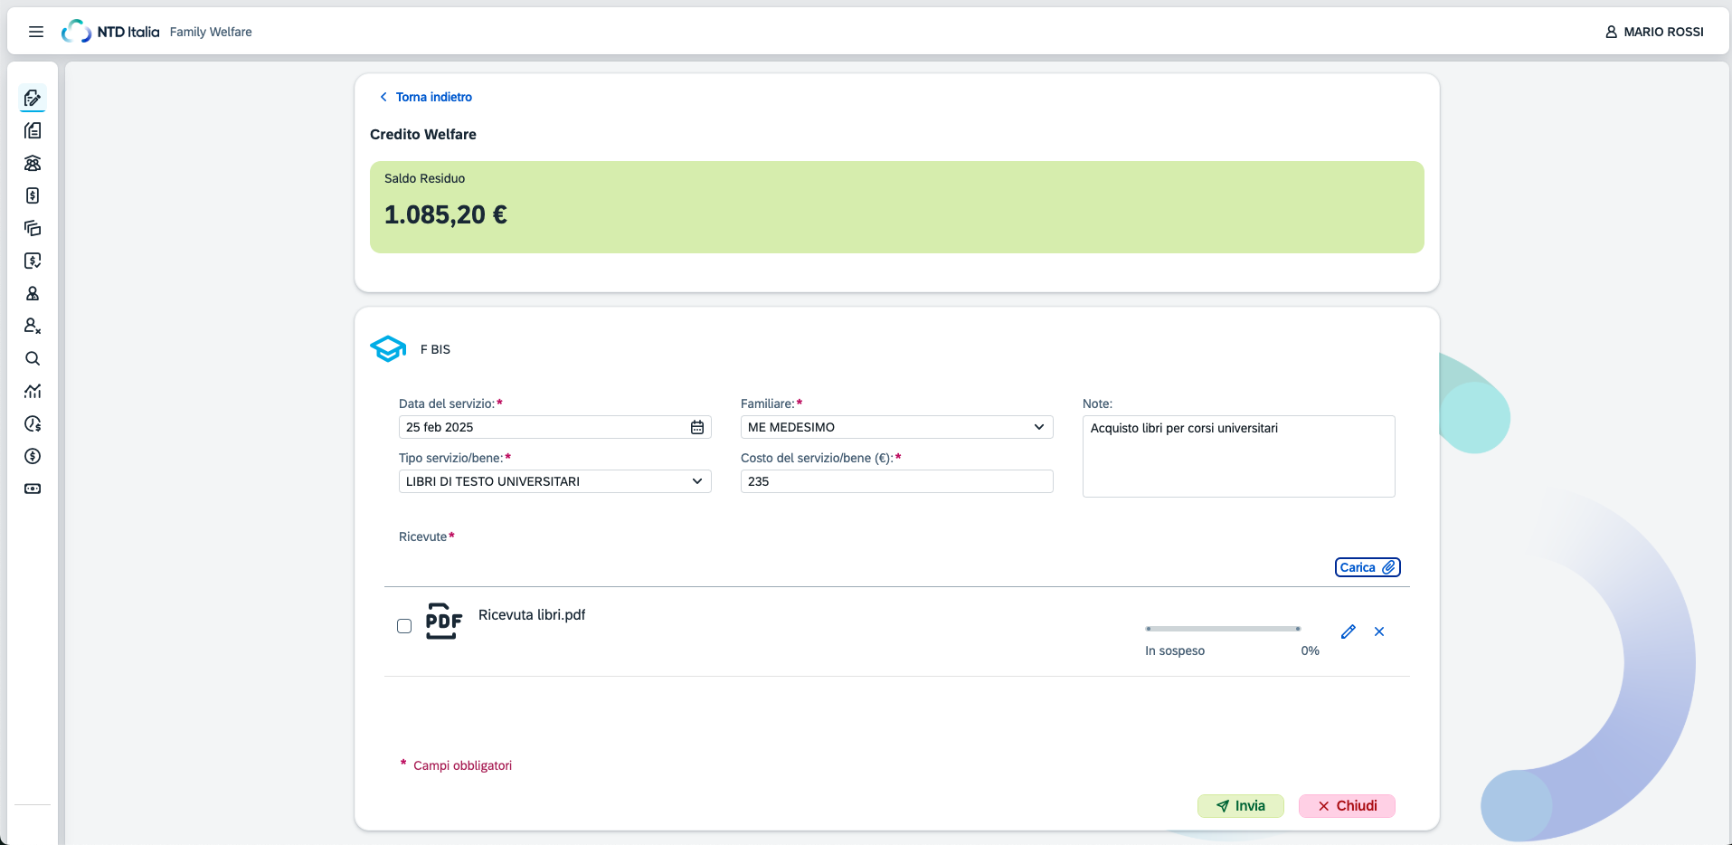Click the Chiudi button

[x=1347, y=806]
